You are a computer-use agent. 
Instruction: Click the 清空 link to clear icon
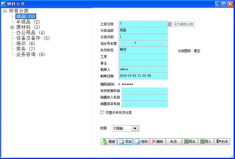point(197,51)
